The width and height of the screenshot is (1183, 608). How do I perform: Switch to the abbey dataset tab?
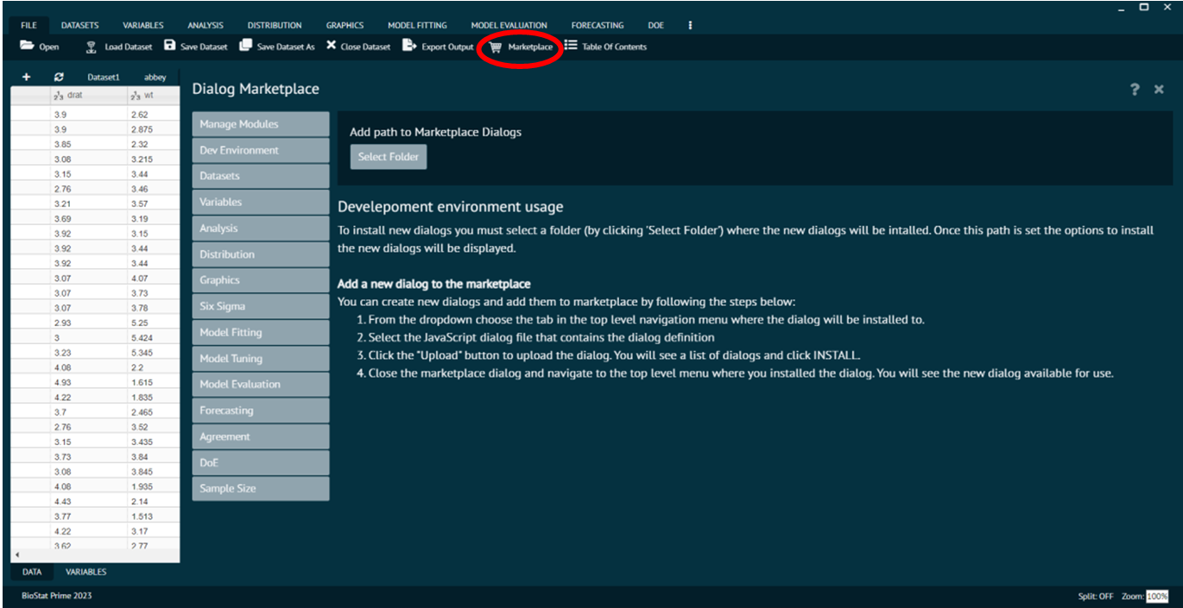pyautogui.click(x=155, y=77)
